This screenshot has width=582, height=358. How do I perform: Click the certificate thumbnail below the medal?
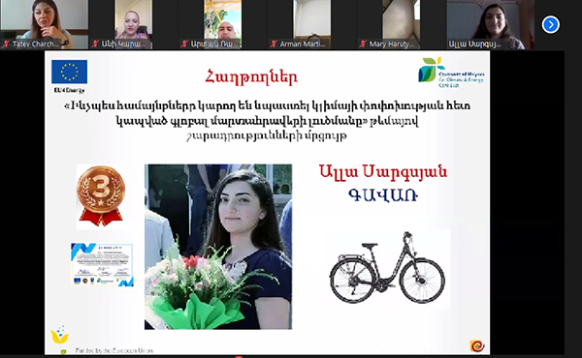coord(102,264)
